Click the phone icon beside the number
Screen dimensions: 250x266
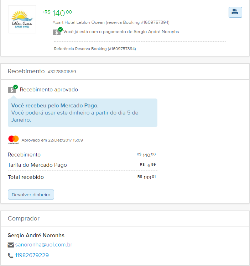pos(11,255)
